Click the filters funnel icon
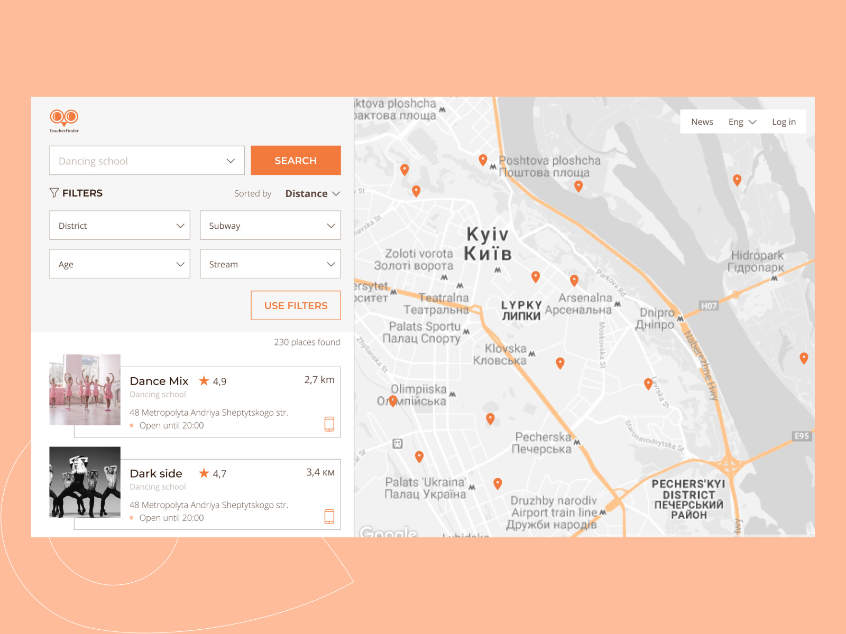This screenshot has width=846, height=634. (x=54, y=193)
